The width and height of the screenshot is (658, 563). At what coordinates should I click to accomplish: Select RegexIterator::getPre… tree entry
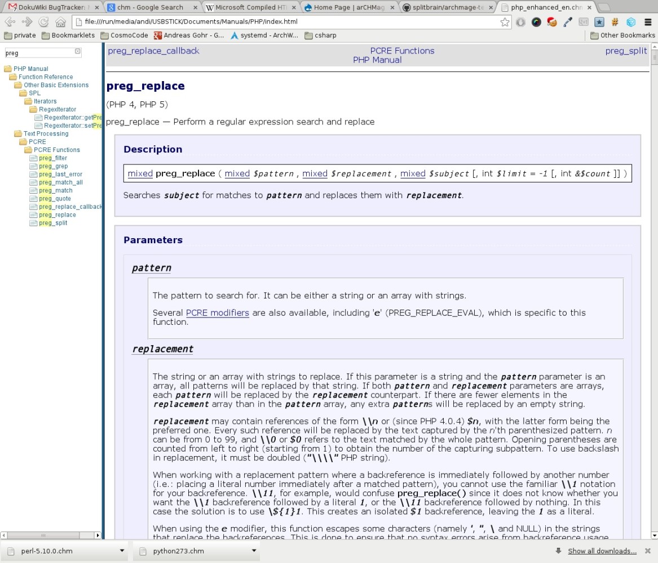[x=73, y=117]
